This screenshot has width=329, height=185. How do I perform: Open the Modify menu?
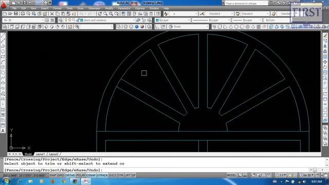tap(109, 8)
